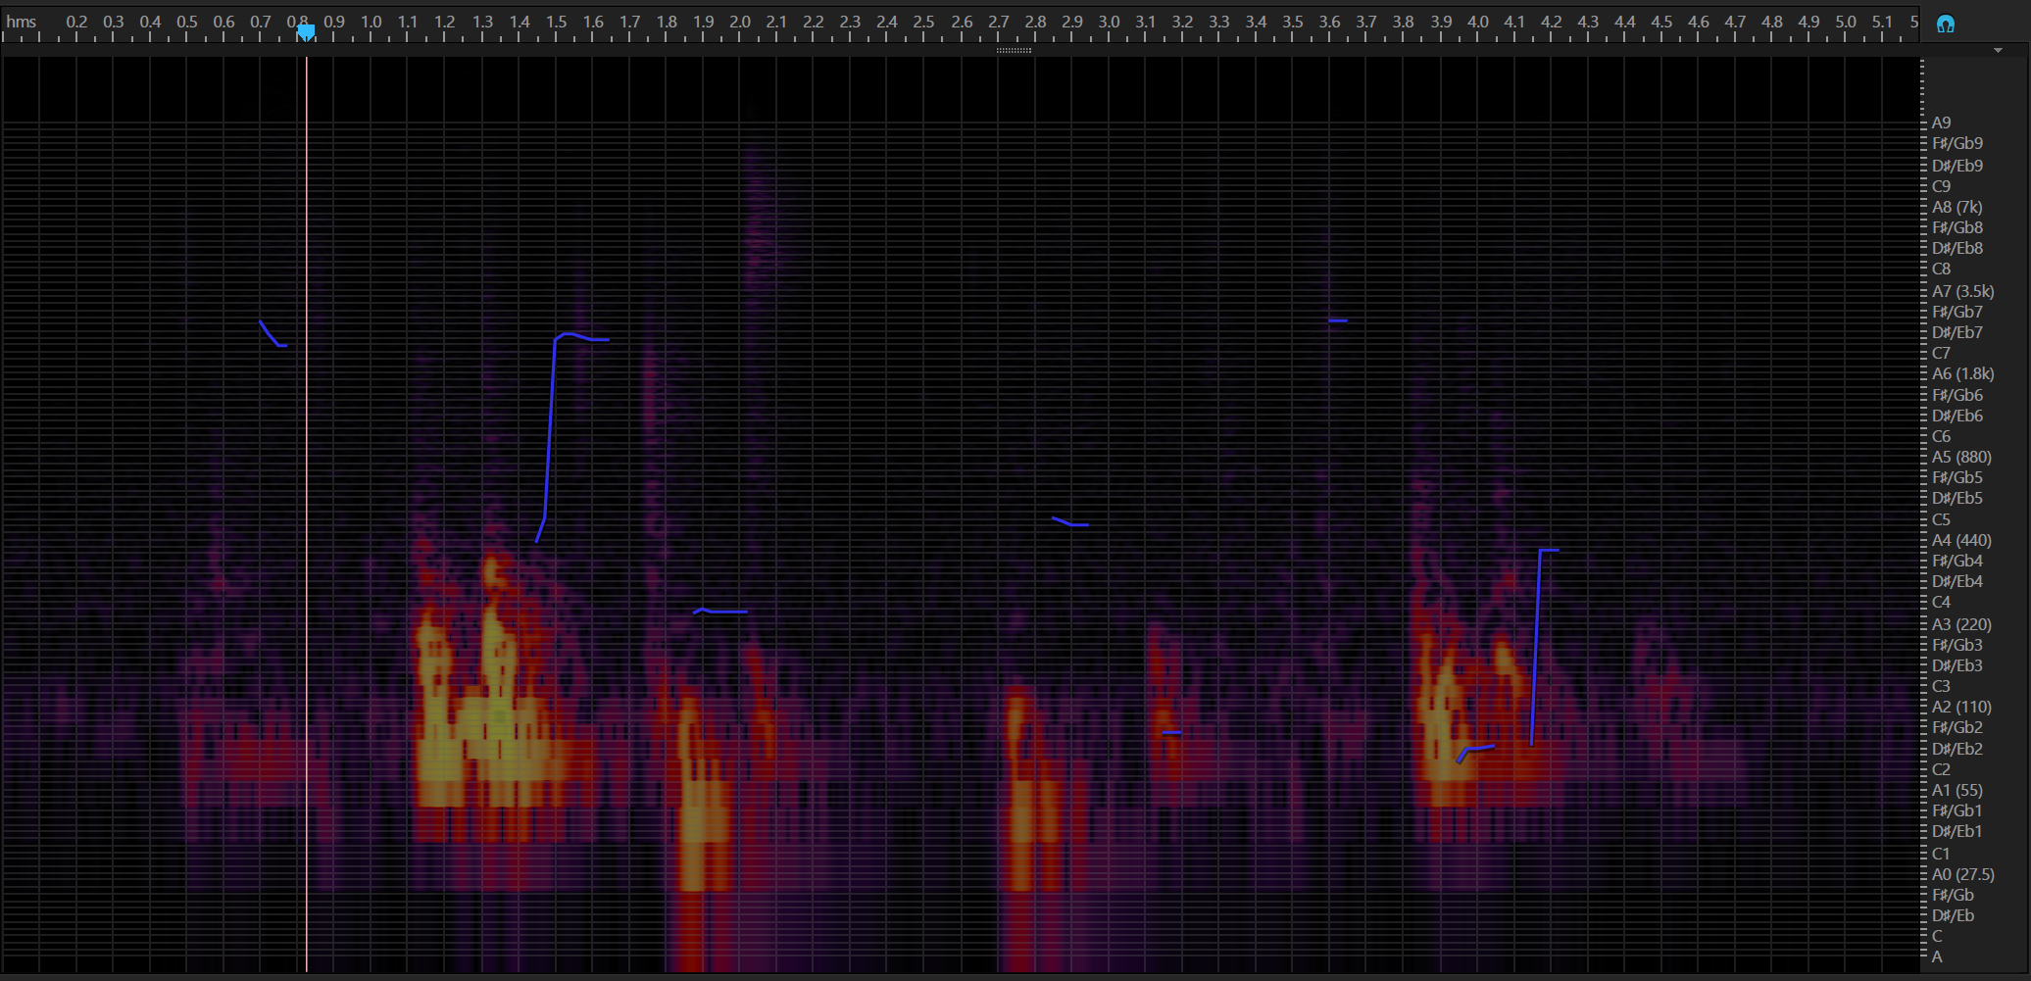
Task: Click the A3 (220) pitch scale label
Action: click(x=1961, y=624)
